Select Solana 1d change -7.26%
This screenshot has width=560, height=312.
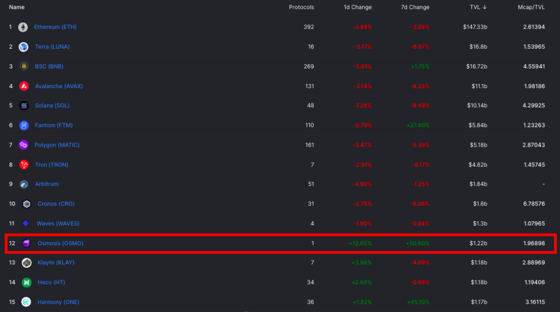[x=362, y=106]
